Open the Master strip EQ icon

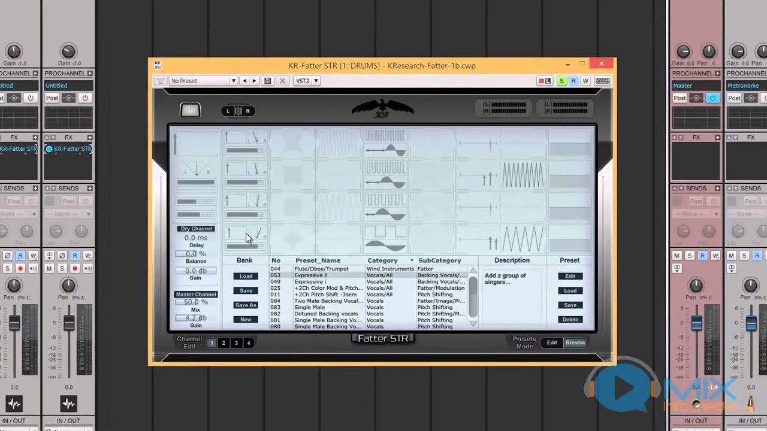(696, 98)
